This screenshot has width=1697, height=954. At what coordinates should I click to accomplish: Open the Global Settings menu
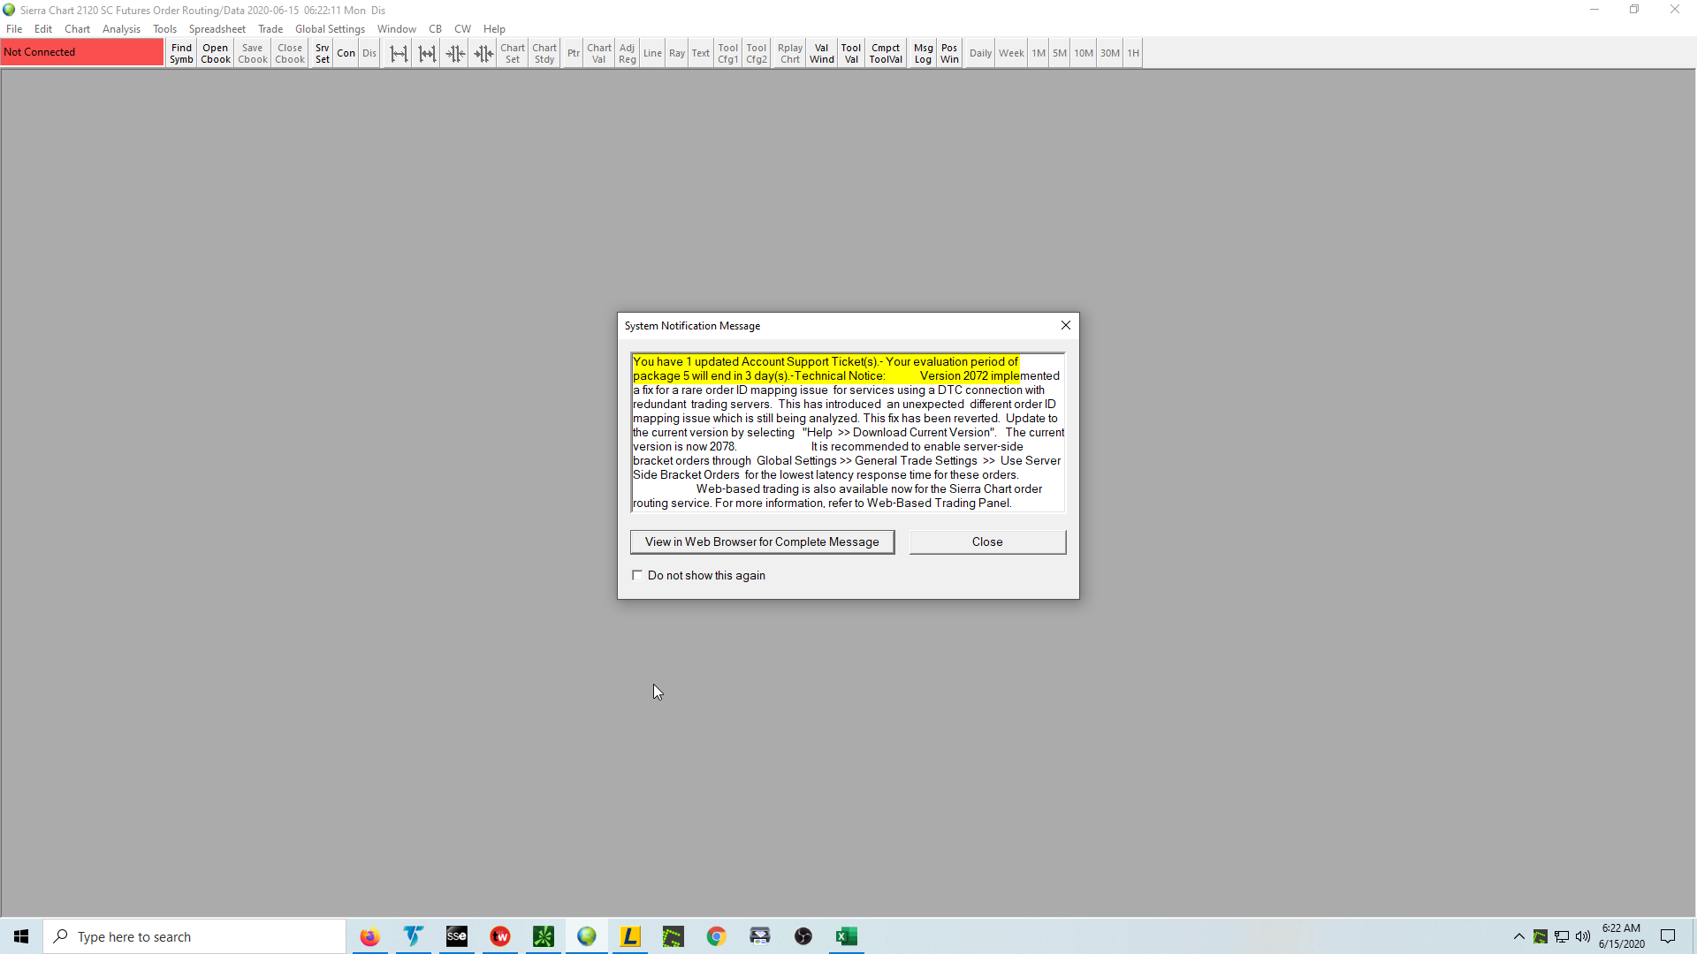[330, 29]
